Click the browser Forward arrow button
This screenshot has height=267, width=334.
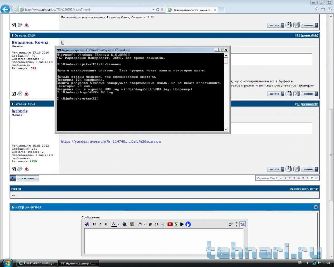pyautogui.click(x=15, y=9)
